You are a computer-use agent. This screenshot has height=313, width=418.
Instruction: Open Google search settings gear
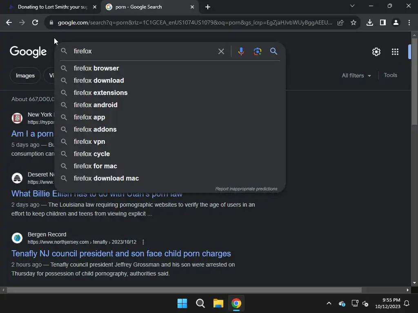[x=376, y=52]
